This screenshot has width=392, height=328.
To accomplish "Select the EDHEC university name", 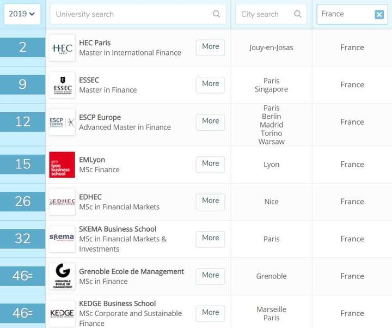I will (90, 197).
